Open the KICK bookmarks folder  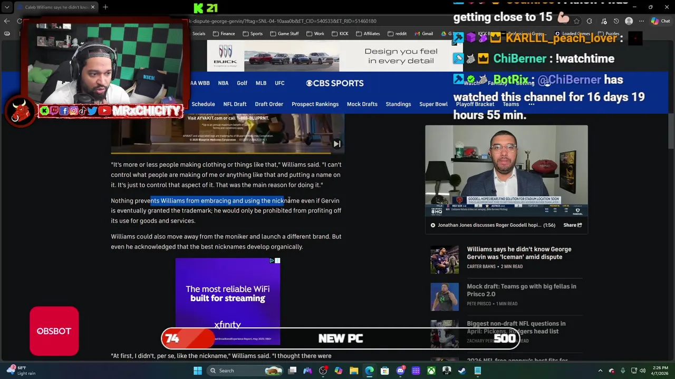340,34
